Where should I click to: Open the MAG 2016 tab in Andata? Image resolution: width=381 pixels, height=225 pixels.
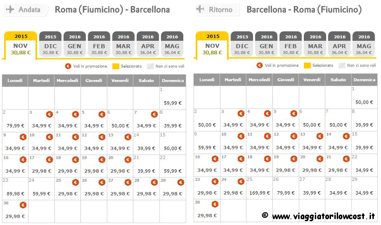172,44
